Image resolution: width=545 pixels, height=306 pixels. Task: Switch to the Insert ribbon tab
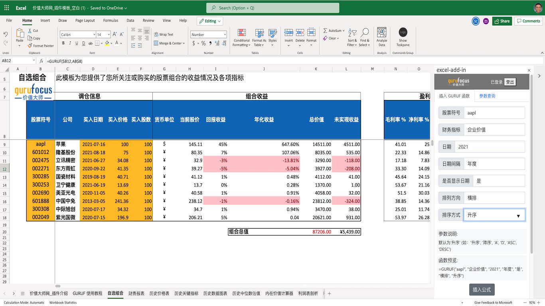click(45, 21)
